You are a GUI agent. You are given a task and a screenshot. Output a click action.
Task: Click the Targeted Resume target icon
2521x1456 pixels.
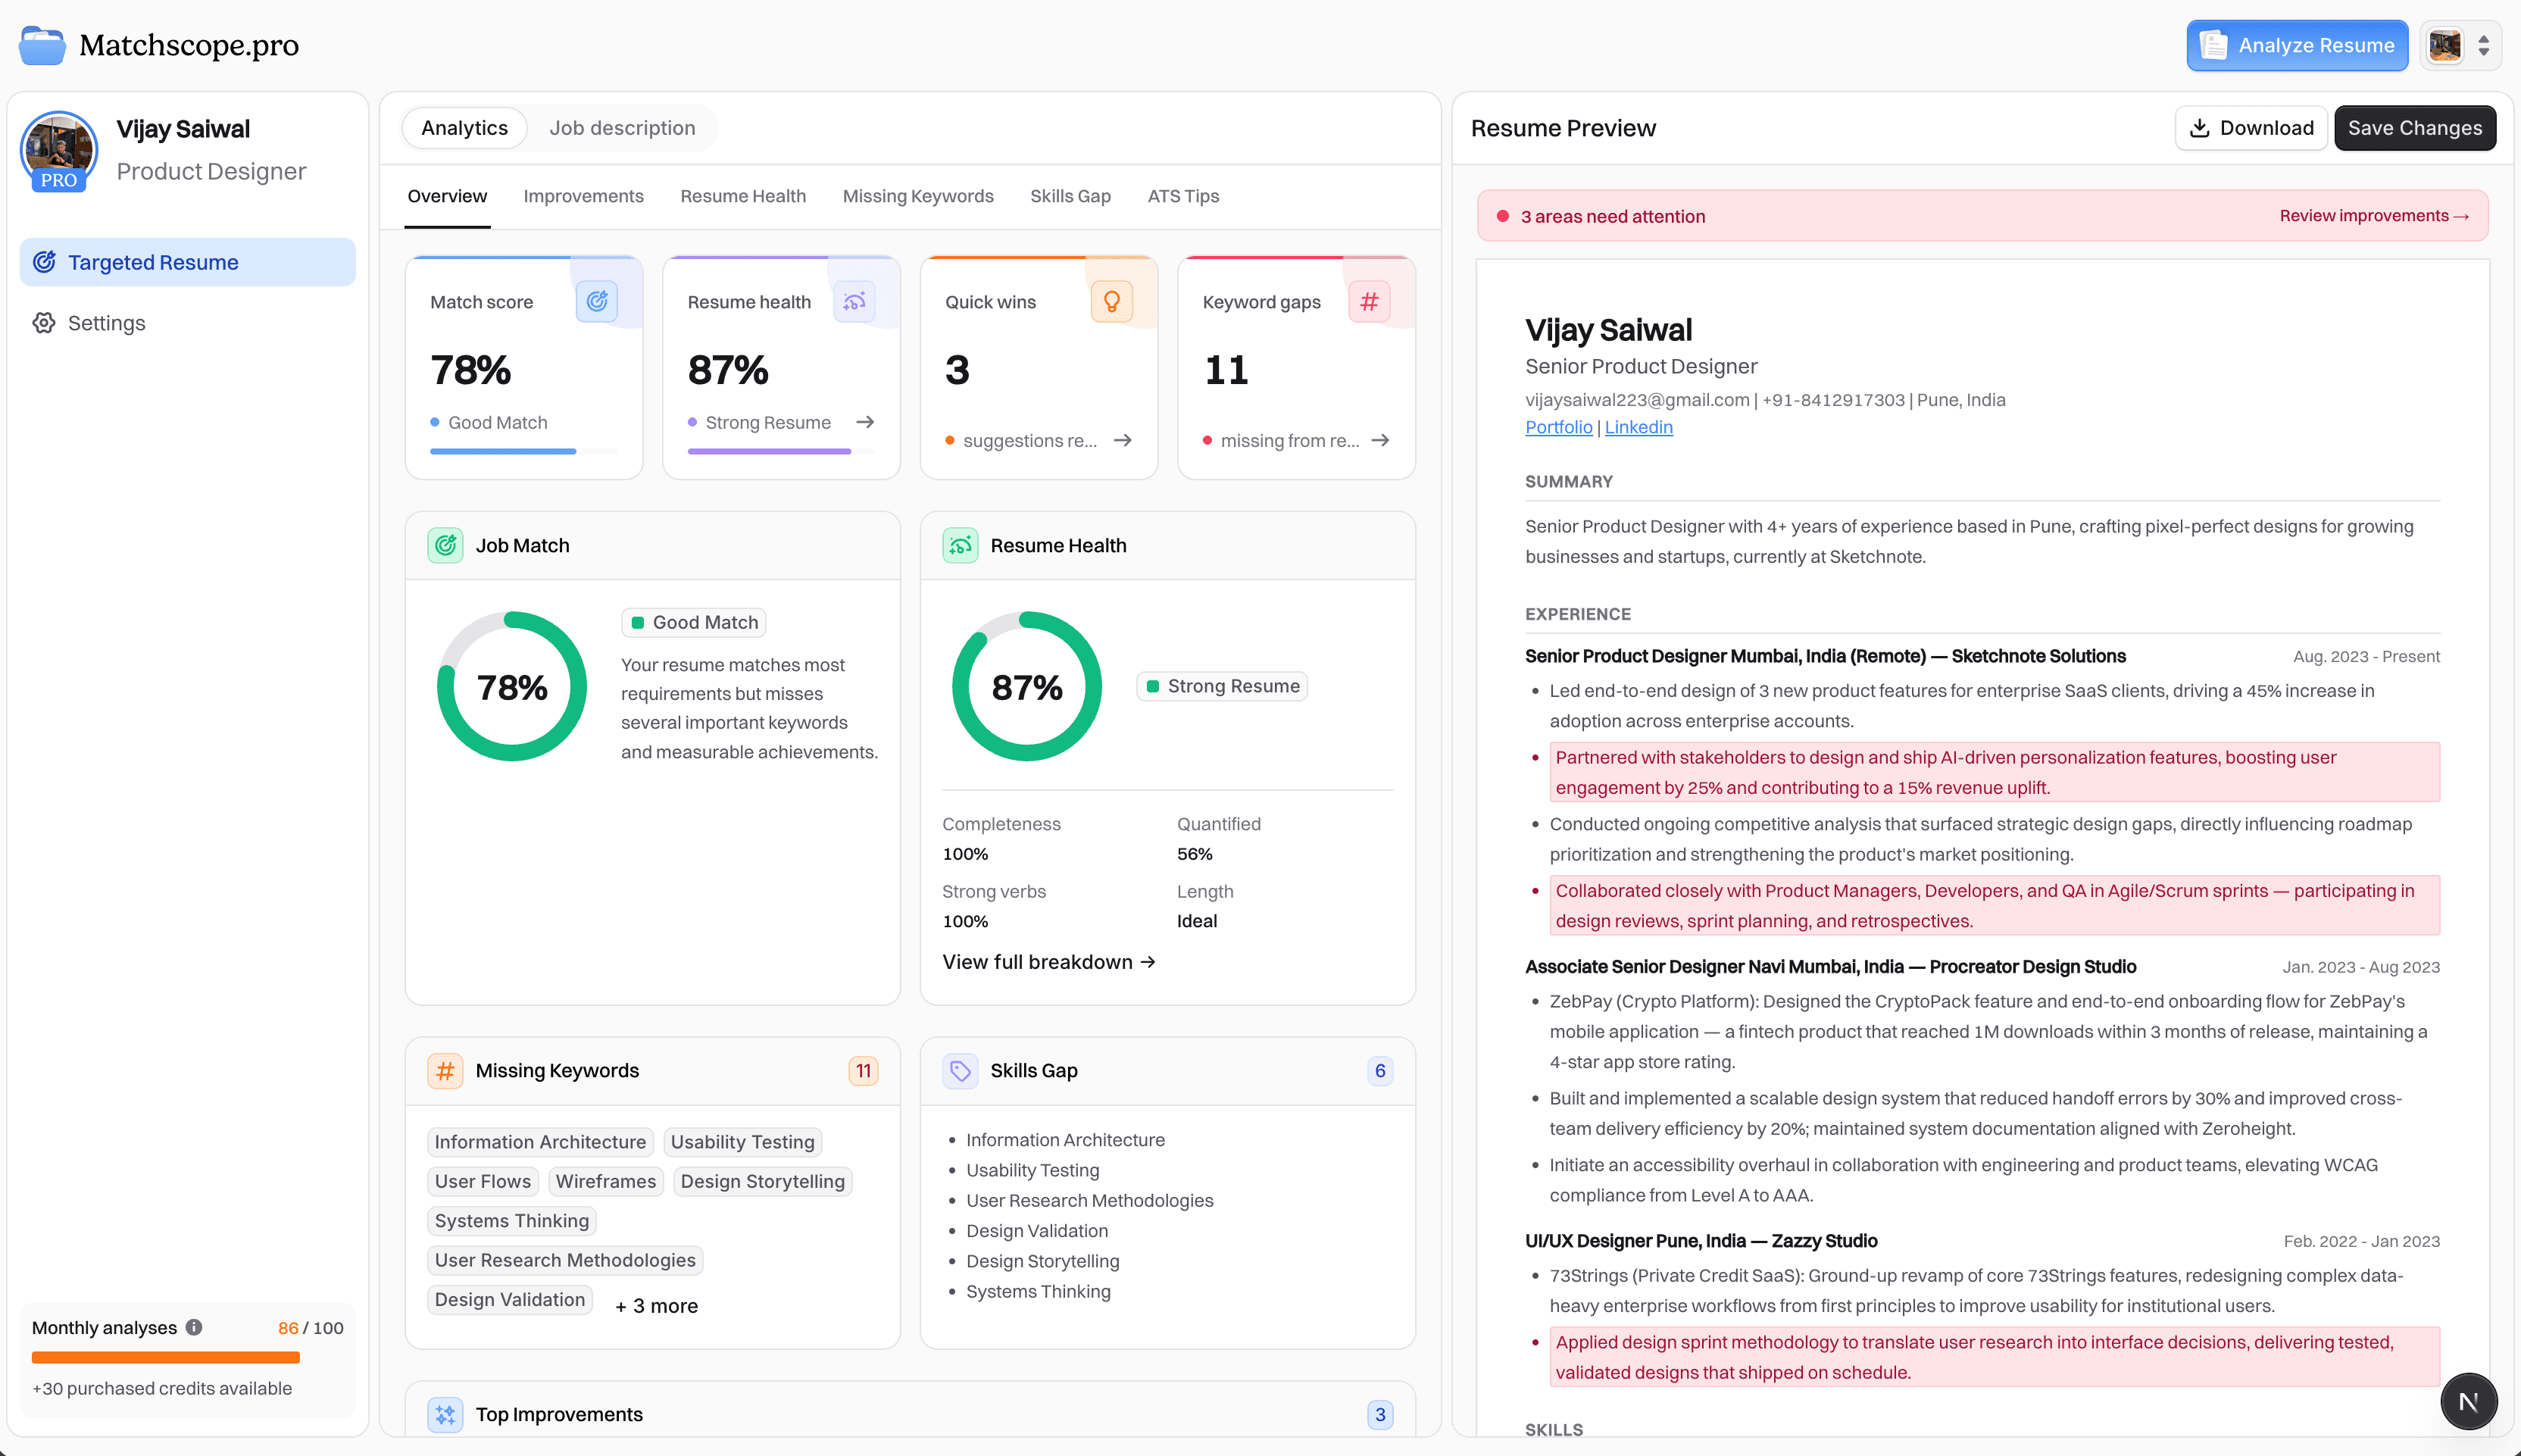pos(44,262)
